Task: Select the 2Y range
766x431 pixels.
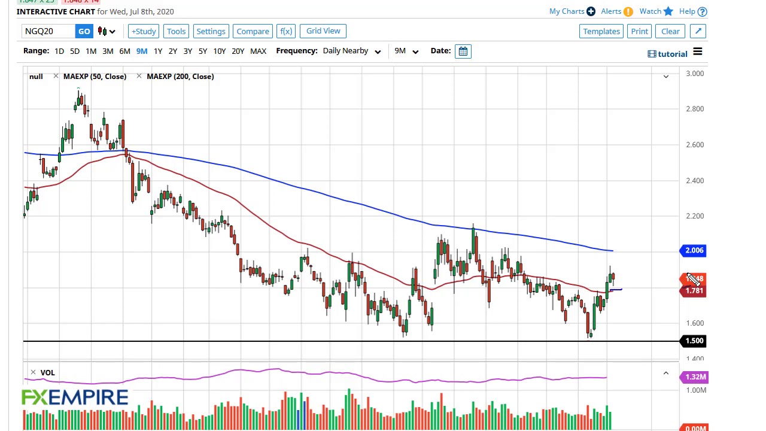Action: point(173,51)
